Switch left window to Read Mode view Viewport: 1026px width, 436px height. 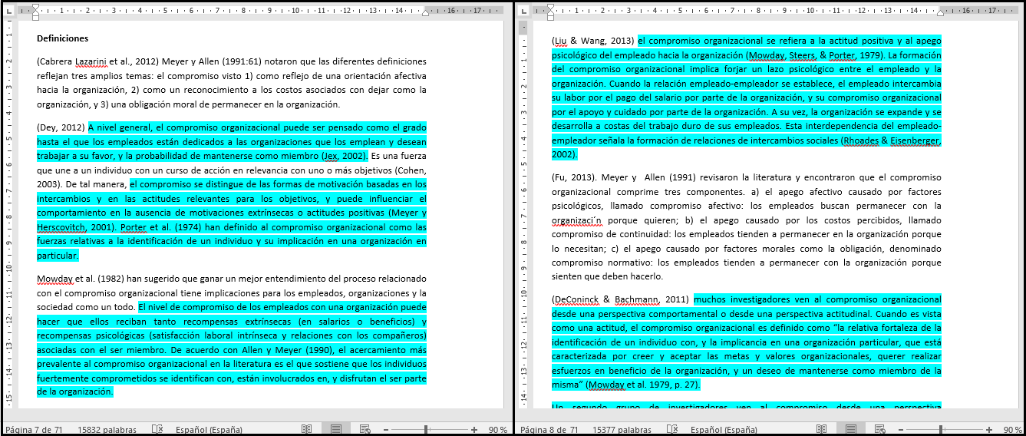(x=307, y=429)
